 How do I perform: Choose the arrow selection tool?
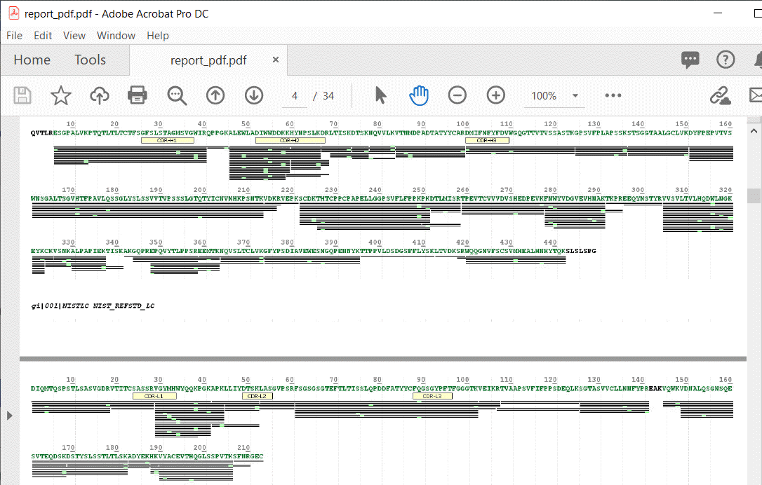[380, 95]
